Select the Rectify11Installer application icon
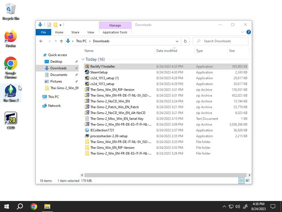The image size is (282, 212). coord(87,67)
